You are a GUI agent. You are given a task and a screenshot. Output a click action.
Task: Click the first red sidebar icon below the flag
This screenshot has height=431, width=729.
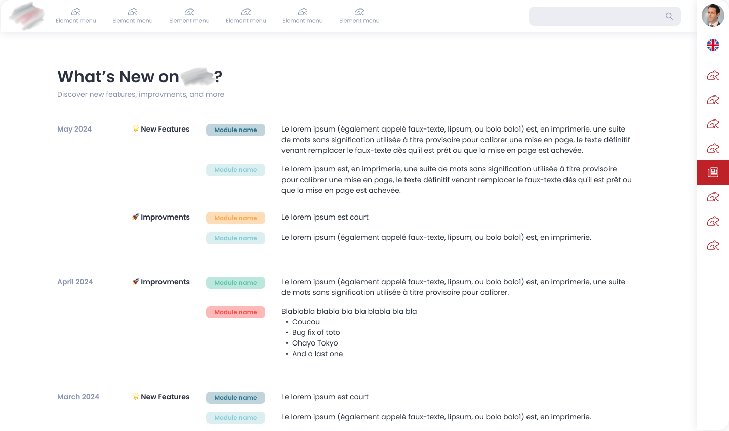713,75
